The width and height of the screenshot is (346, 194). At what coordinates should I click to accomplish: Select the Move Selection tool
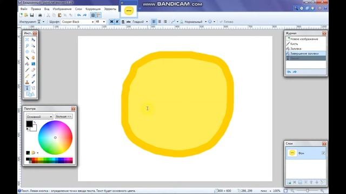pyautogui.click(x=33, y=46)
